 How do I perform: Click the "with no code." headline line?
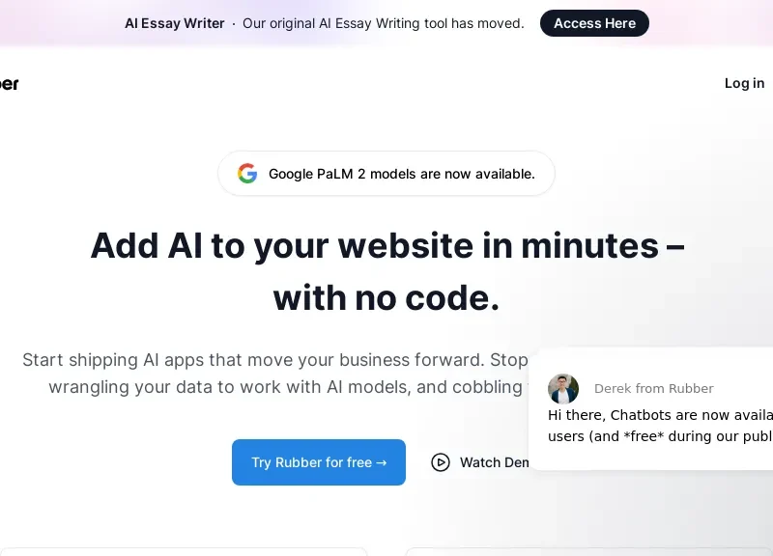coord(386,298)
